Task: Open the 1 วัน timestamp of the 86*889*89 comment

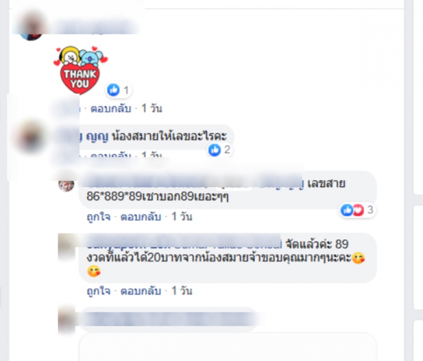Action: 182,217
